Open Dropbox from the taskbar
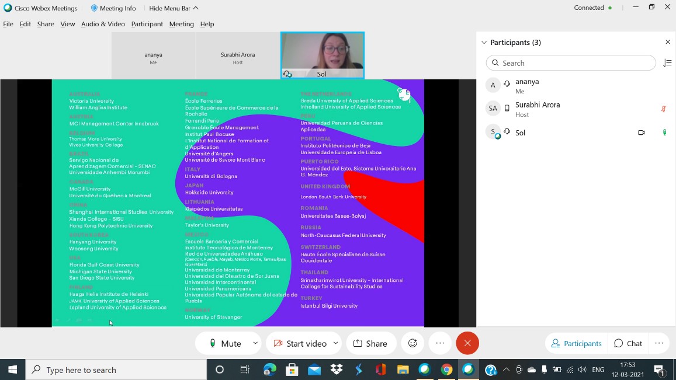Image resolution: width=676 pixels, height=380 pixels. click(337, 369)
